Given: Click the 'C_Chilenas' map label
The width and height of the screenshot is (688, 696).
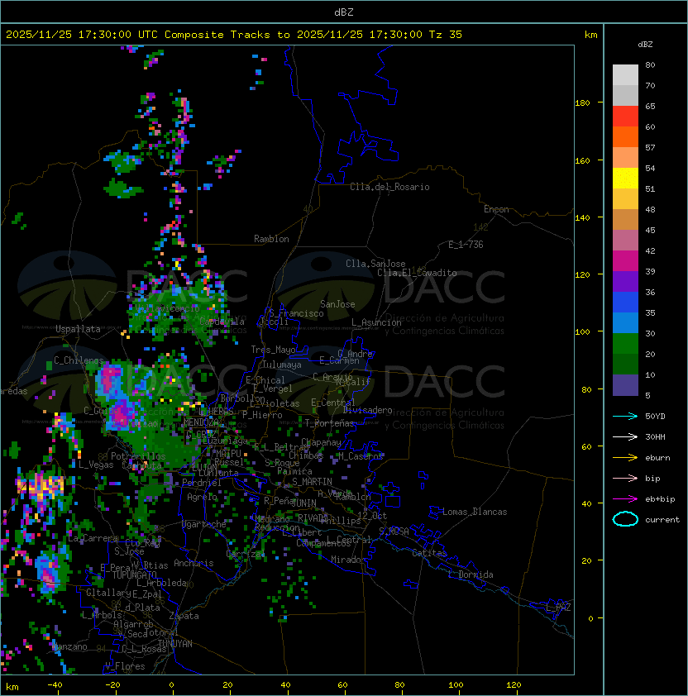Looking at the screenshot, I should pyautogui.click(x=79, y=360).
